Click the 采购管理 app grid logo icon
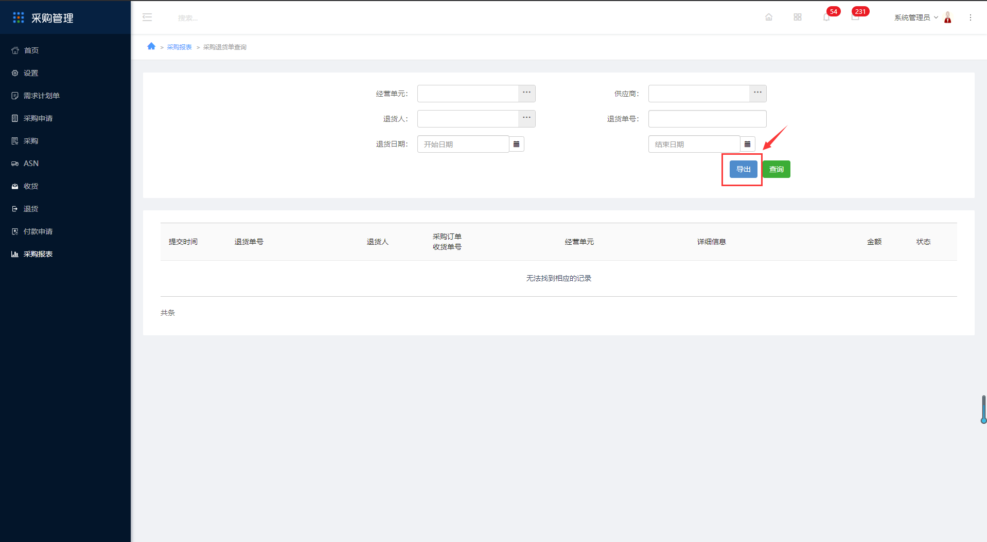The image size is (987, 542). [19, 17]
